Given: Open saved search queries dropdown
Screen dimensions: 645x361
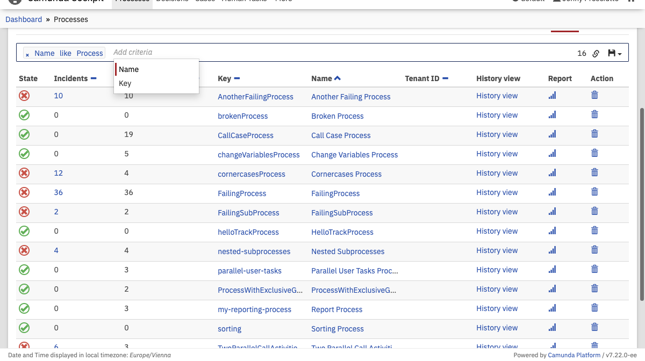Looking at the screenshot, I should (614, 53).
